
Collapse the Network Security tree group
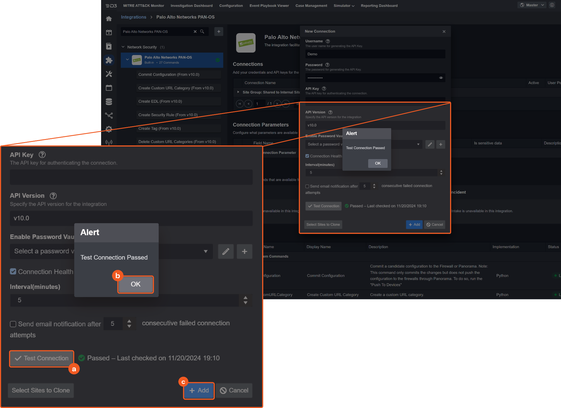(123, 47)
